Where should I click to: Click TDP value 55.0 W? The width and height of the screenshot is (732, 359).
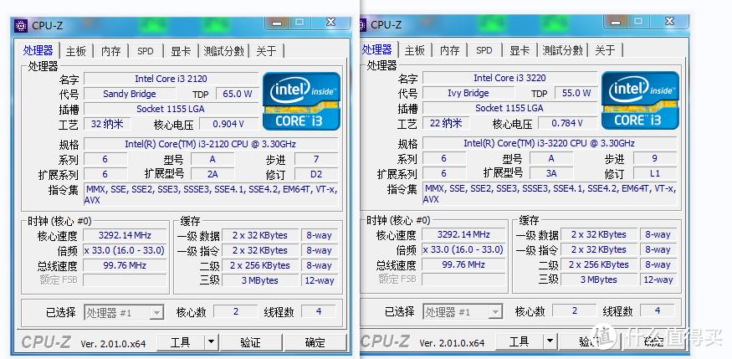[x=576, y=93]
